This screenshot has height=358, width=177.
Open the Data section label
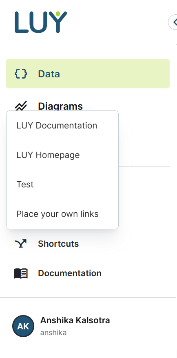pos(49,74)
